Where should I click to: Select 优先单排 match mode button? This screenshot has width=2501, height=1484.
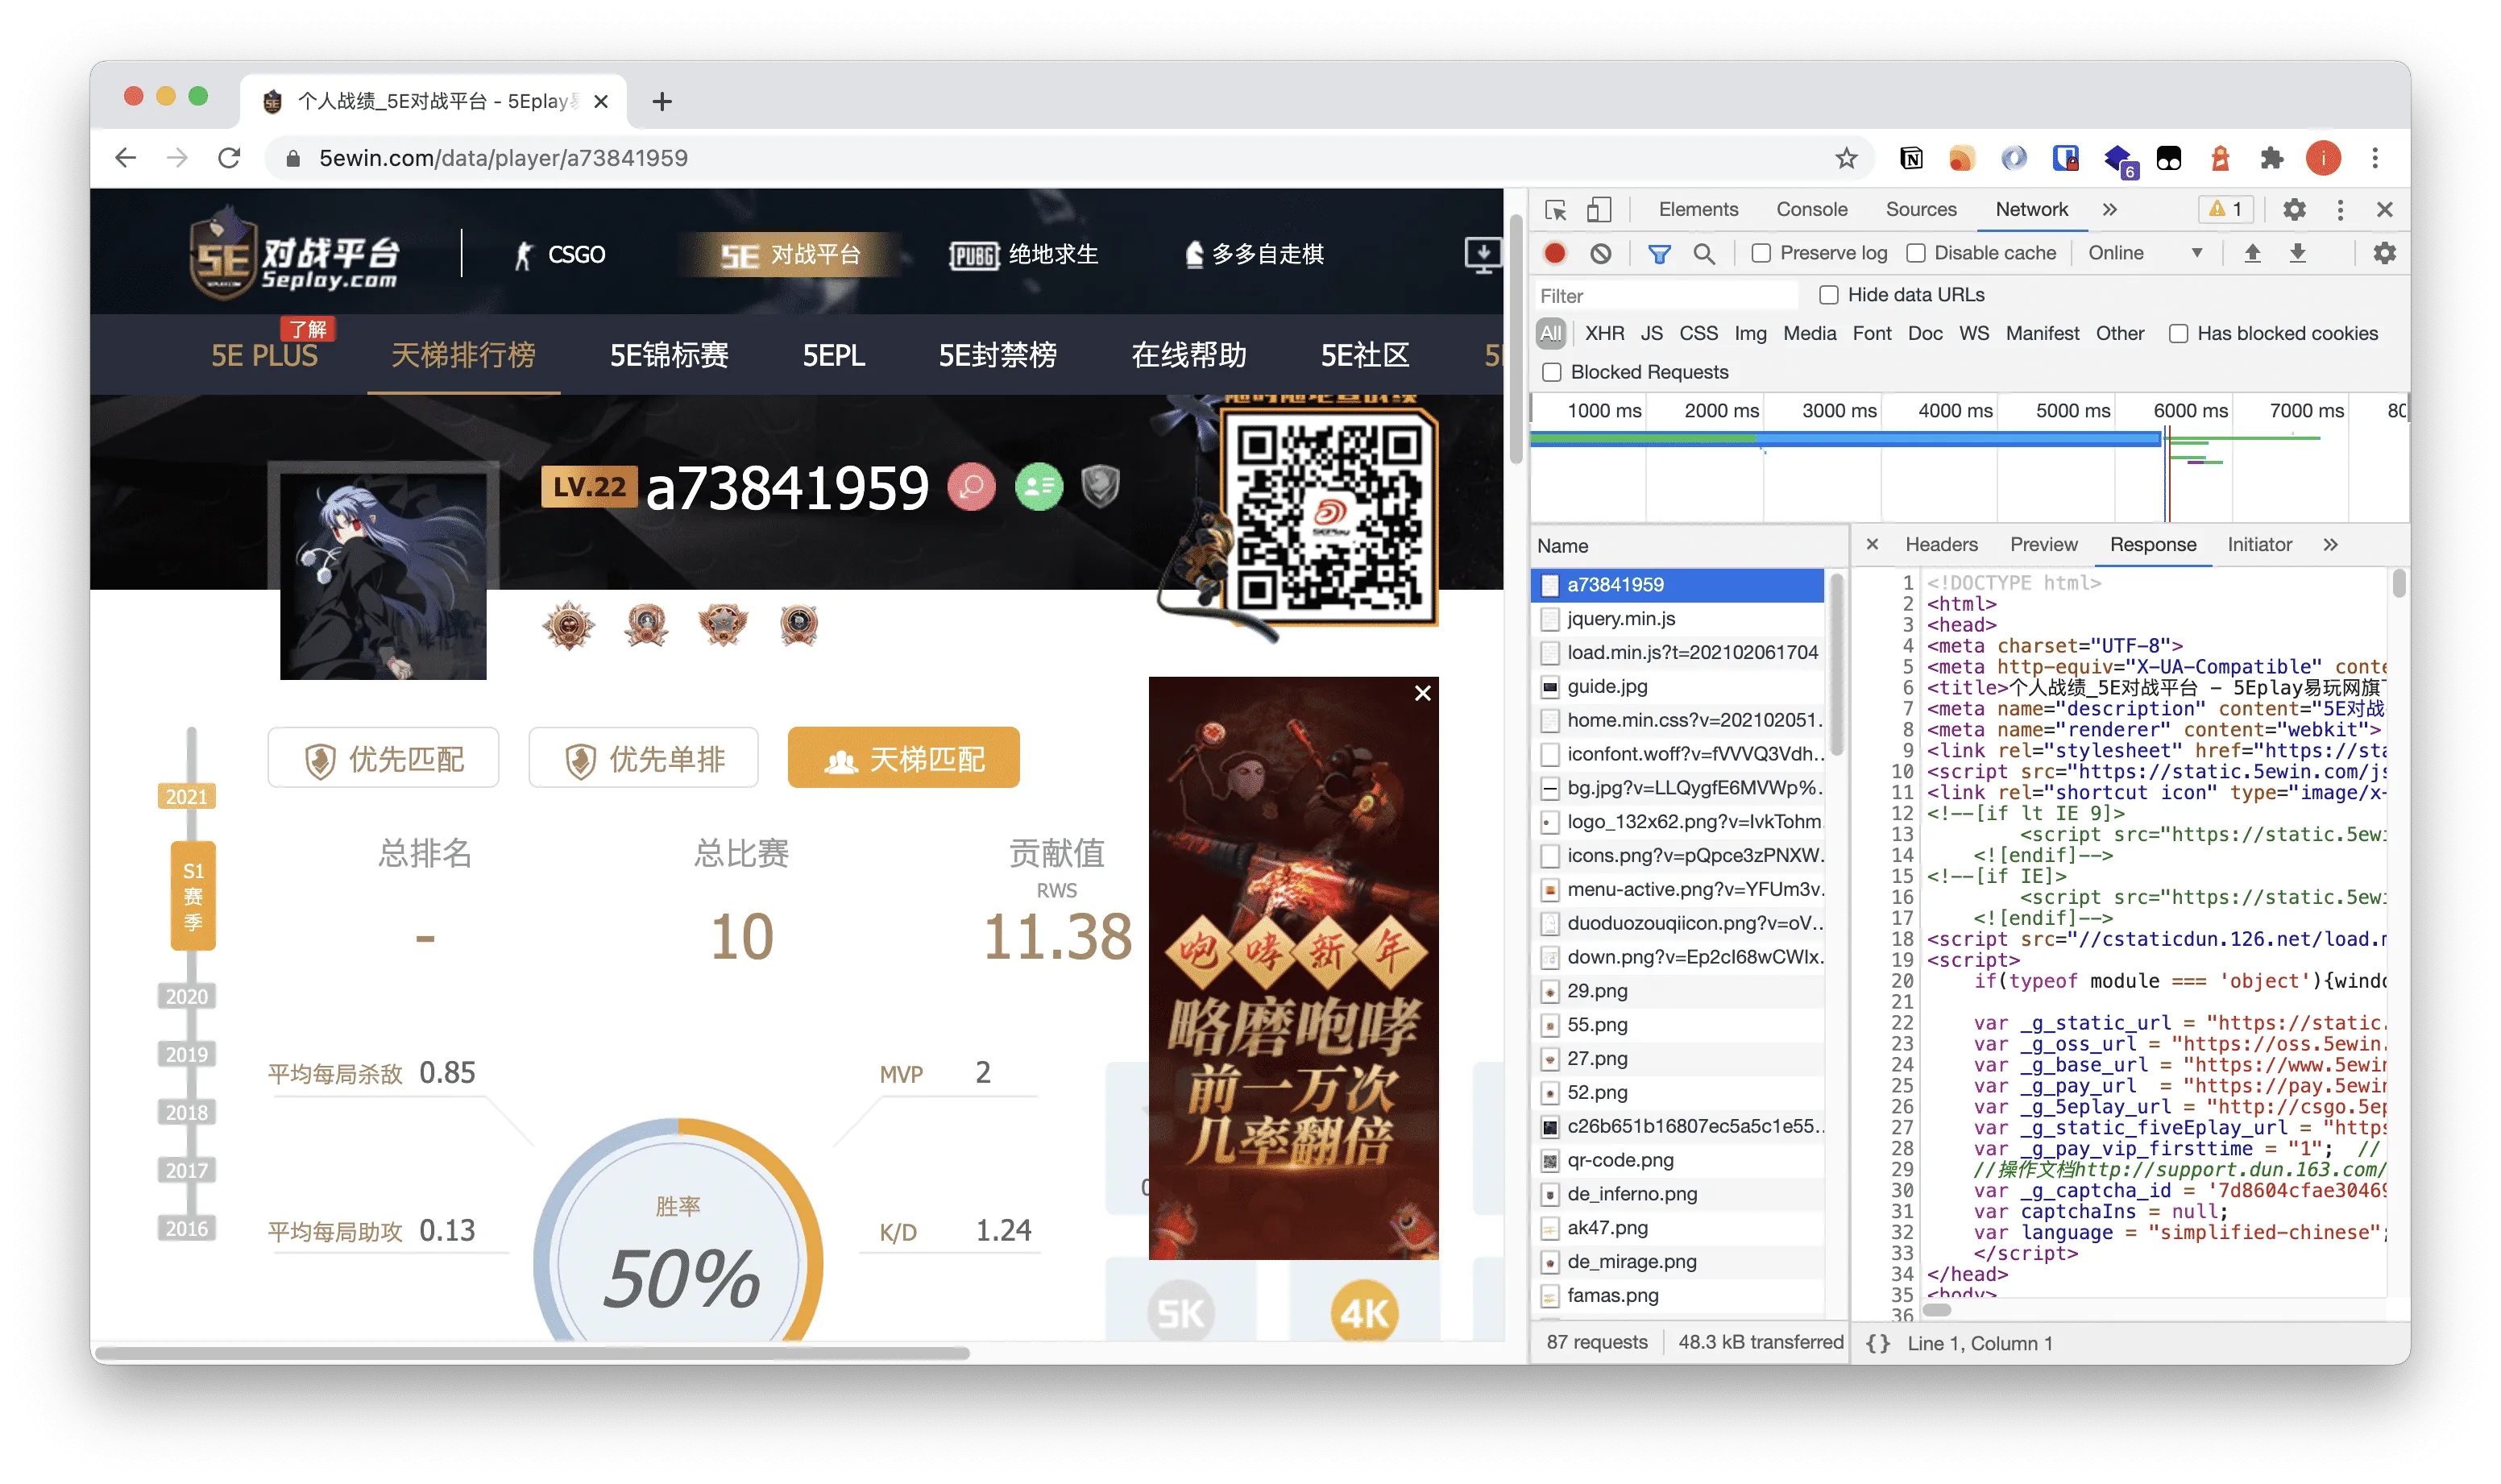coord(643,757)
